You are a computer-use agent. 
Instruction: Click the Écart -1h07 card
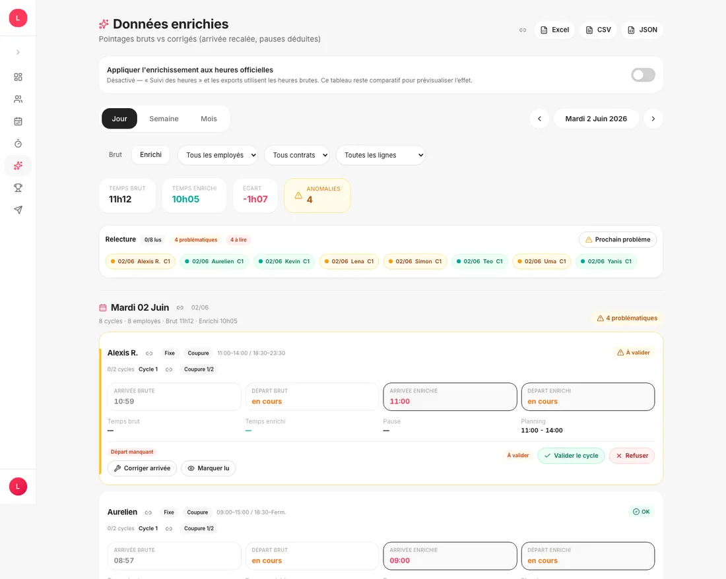[x=255, y=196]
